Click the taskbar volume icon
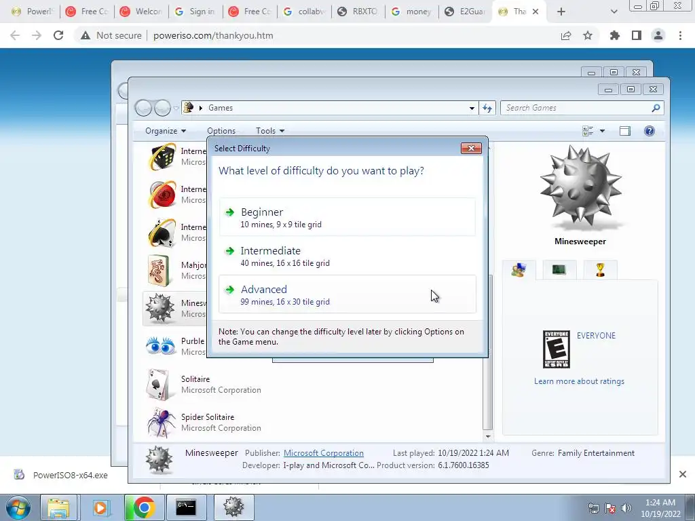This screenshot has height=521, width=695. tap(626, 507)
